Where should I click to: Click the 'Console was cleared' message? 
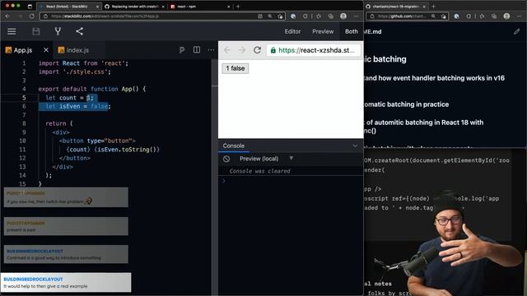(x=260, y=171)
